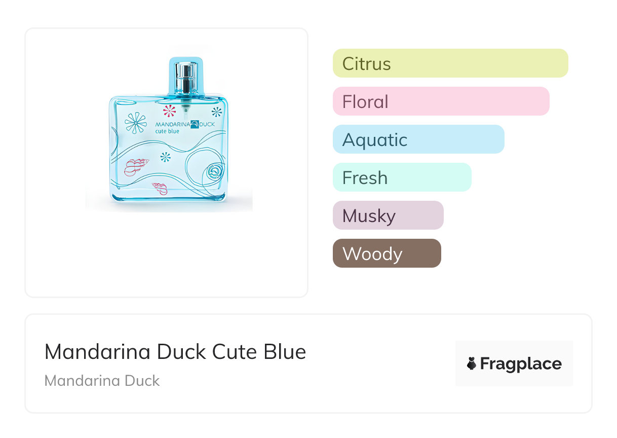617x438 pixels.
Task: Select the Floral accord bar
Action: click(441, 101)
